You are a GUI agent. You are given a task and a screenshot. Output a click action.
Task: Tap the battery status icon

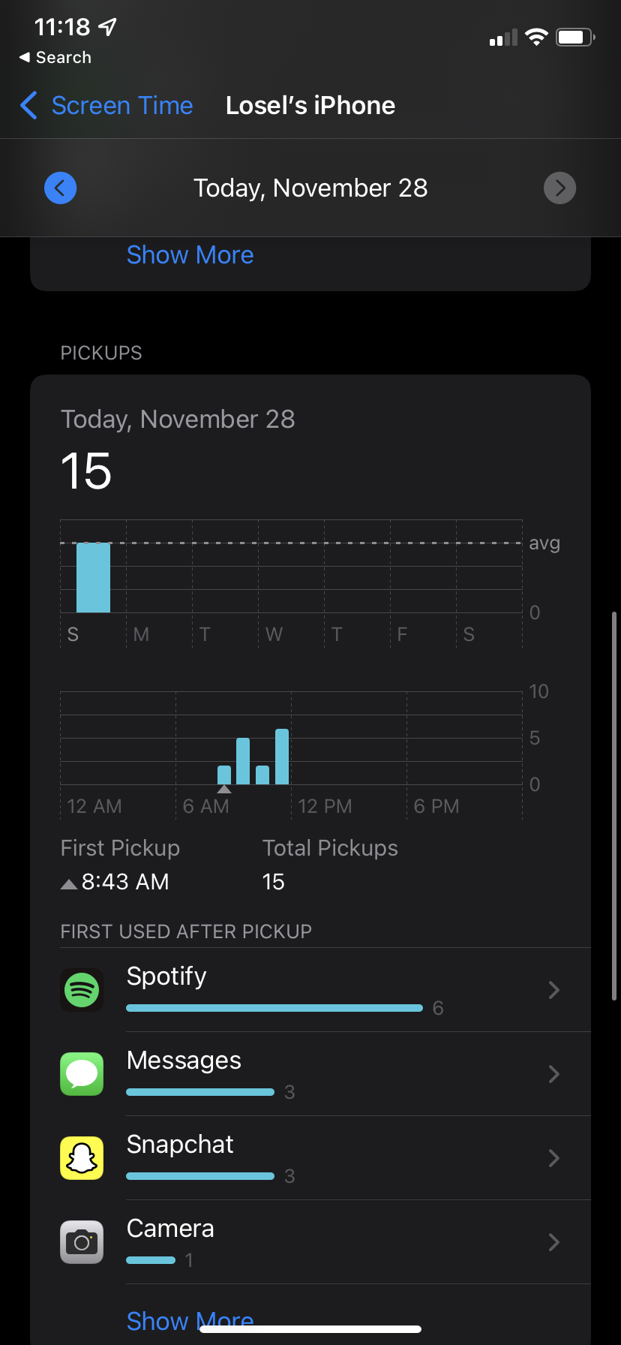click(x=575, y=38)
